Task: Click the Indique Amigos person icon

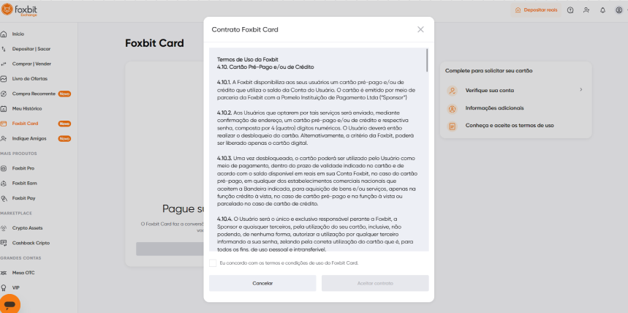Action: point(4,138)
